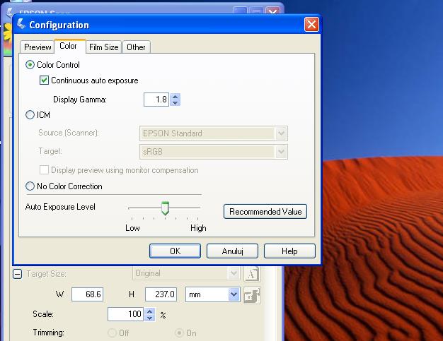
Task: Close the Configuration dialog
Action: [311, 25]
